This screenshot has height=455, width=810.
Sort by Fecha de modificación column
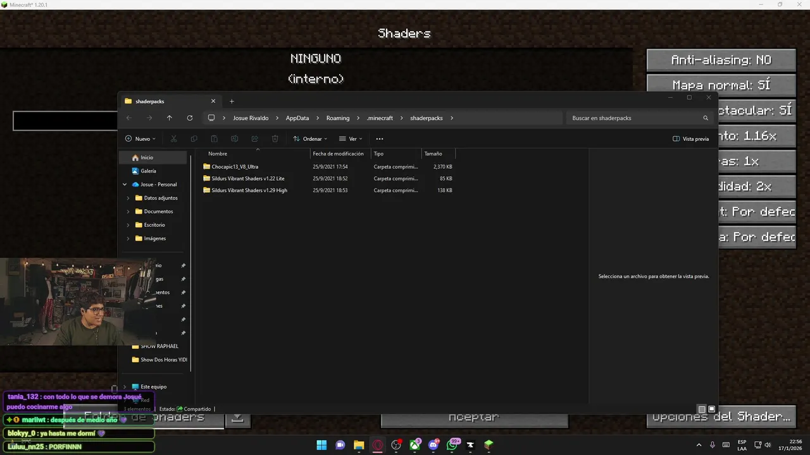[x=340, y=154]
